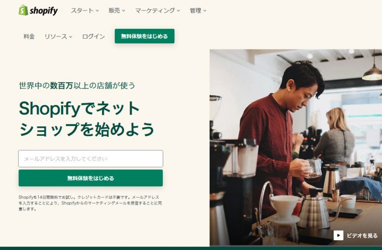Click the Shopify shopping bag logo icon

point(24,10)
